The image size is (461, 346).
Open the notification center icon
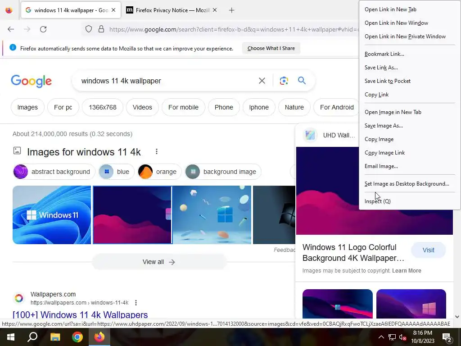[447, 338]
